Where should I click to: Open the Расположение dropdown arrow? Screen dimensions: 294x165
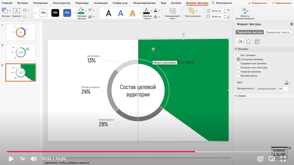(196, 11)
